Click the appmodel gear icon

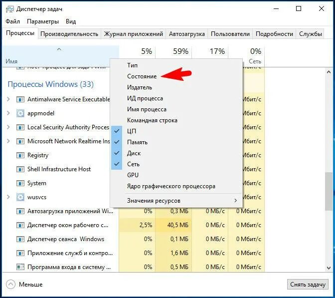(x=20, y=113)
